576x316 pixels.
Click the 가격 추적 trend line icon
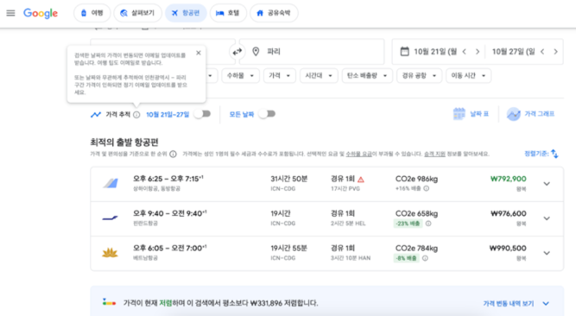tap(96, 115)
